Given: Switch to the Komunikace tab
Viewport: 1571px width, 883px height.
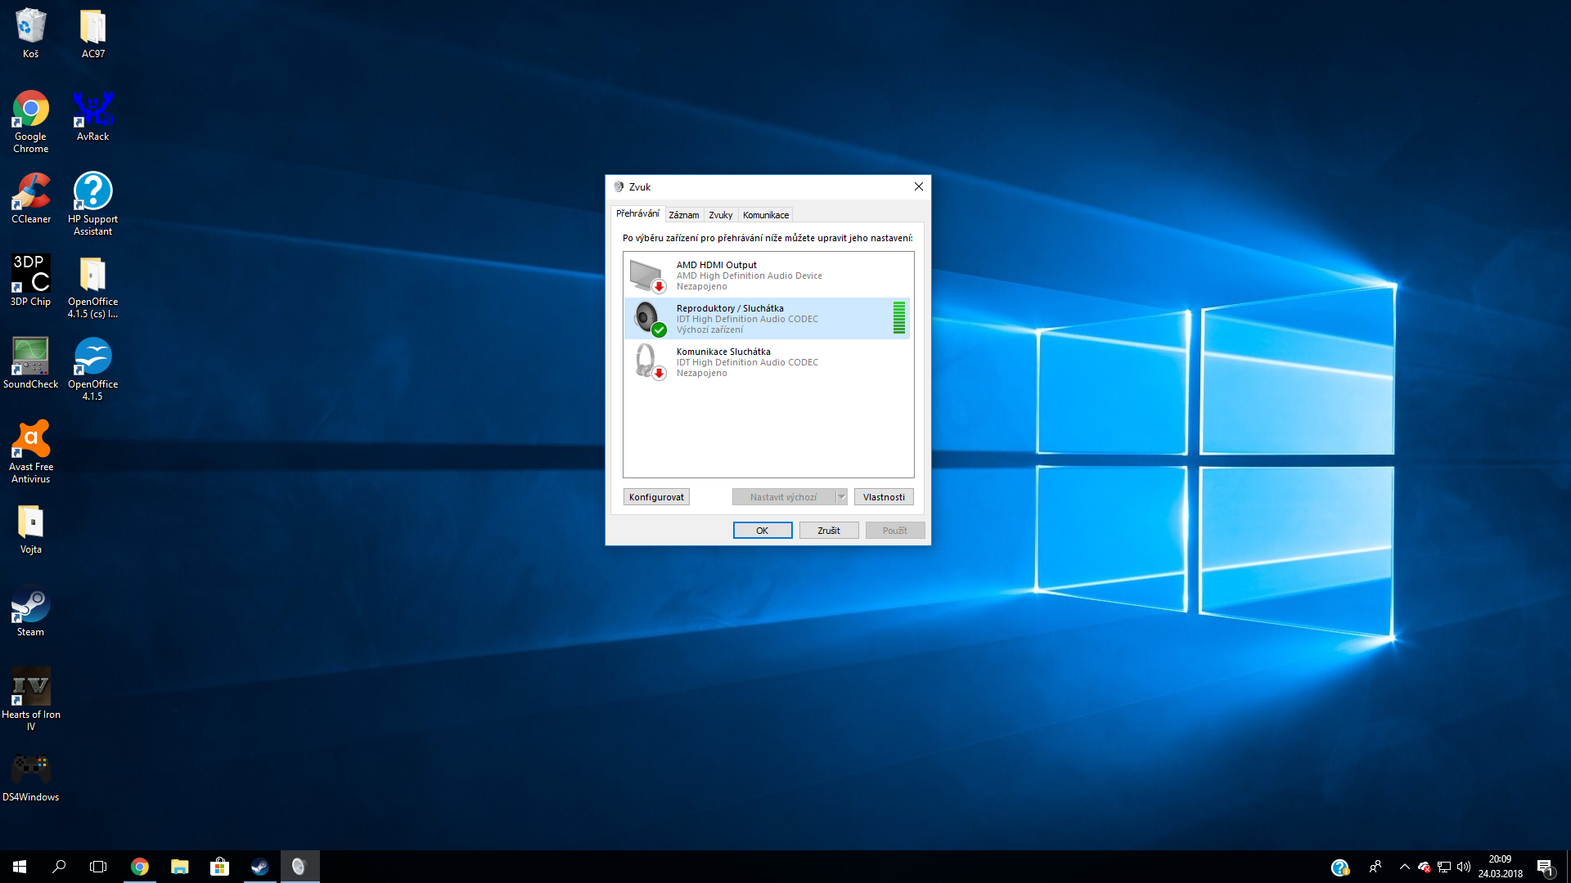Looking at the screenshot, I should [765, 215].
